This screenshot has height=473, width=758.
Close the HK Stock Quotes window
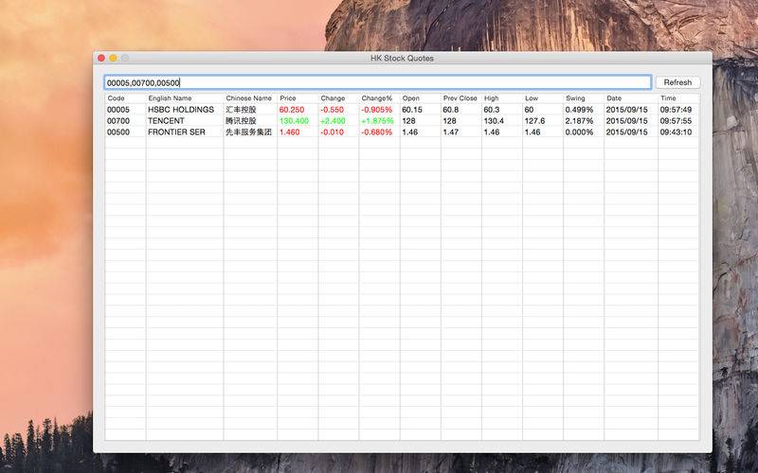pos(101,59)
